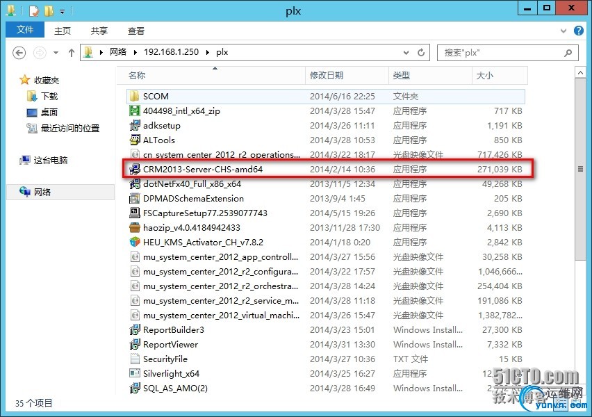Click the 271,039 KB size cell
The height and width of the screenshot is (417, 592).
point(500,169)
